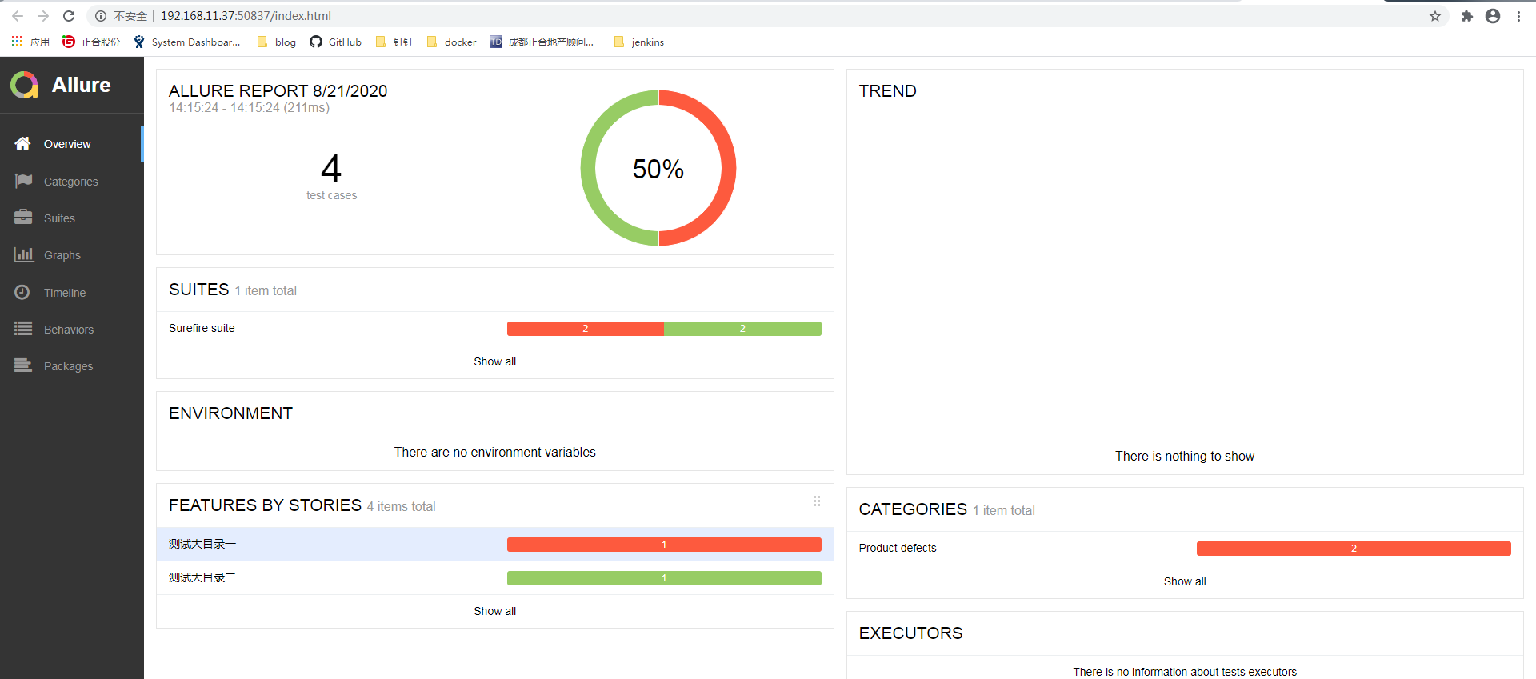Grab the Features by Stories drag handle
Image resolution: width=1536 pixels, height=679 pixels.
click(x=817, y=501)
